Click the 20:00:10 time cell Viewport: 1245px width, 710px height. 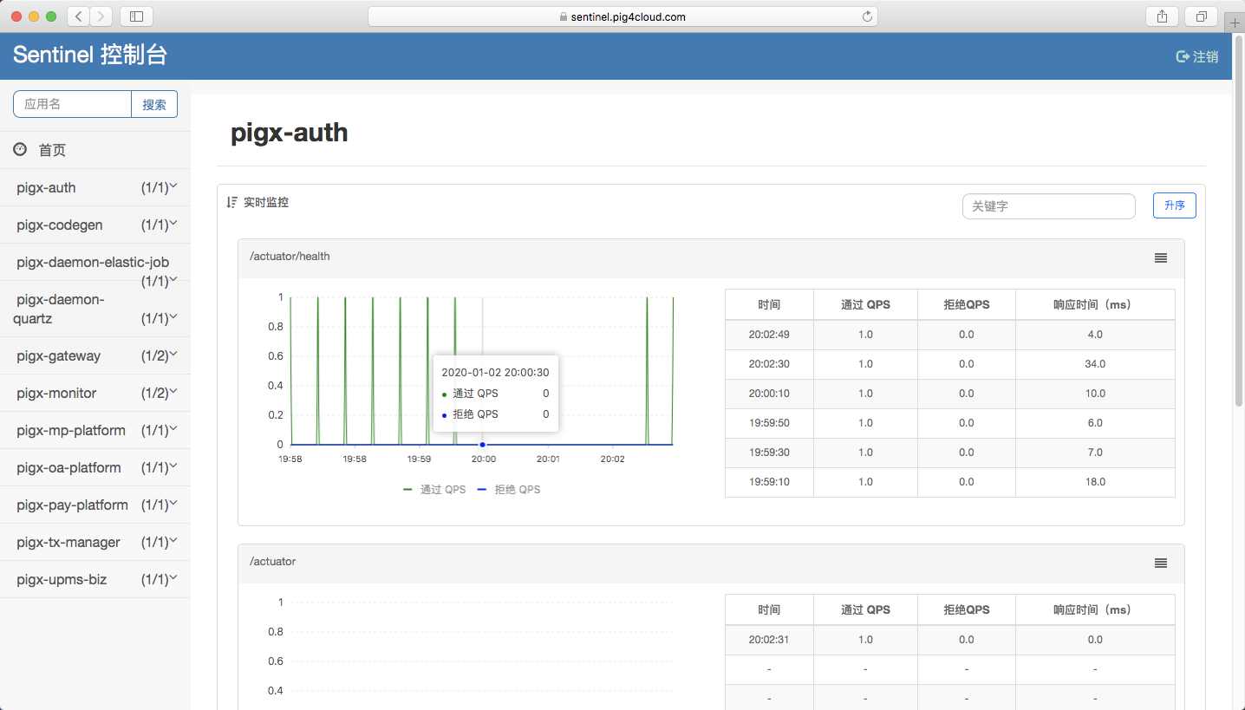769,394
